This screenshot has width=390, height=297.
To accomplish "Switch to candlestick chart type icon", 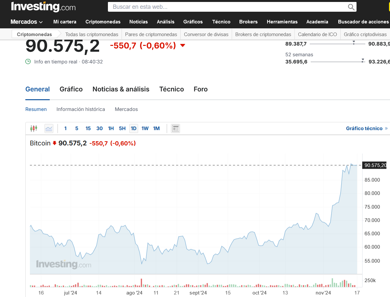I will coord(34,128).
